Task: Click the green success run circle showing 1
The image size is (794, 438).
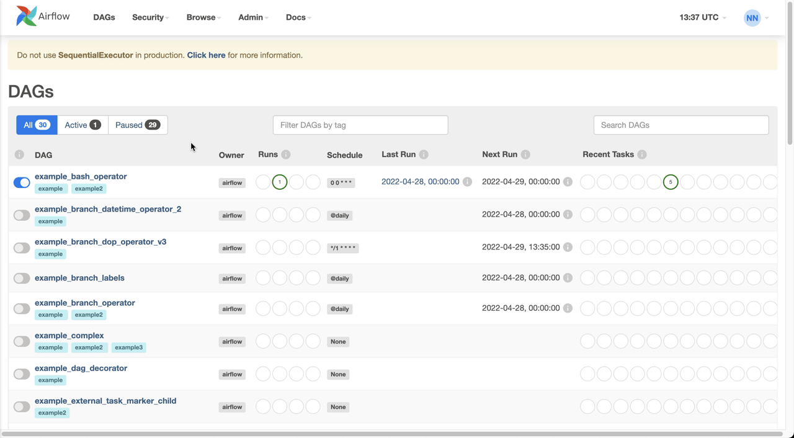Action: tap(280, 182)
